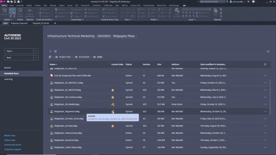Click the New button

(19, 58)
